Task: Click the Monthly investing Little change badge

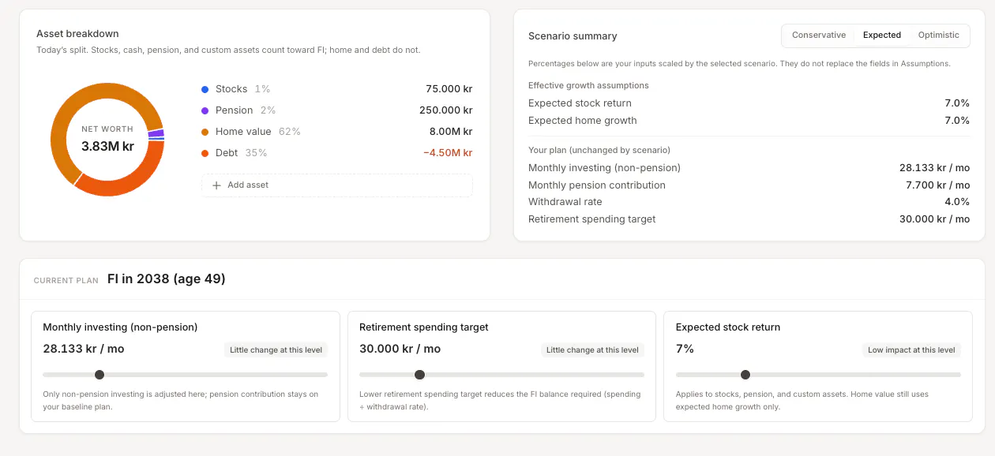Action: point(276,350)
